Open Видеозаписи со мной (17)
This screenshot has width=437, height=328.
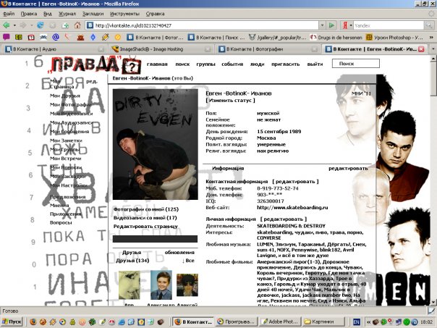[x=145, y=218]
